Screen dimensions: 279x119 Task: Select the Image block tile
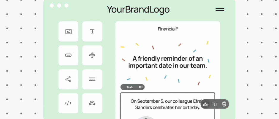[68, 31]
